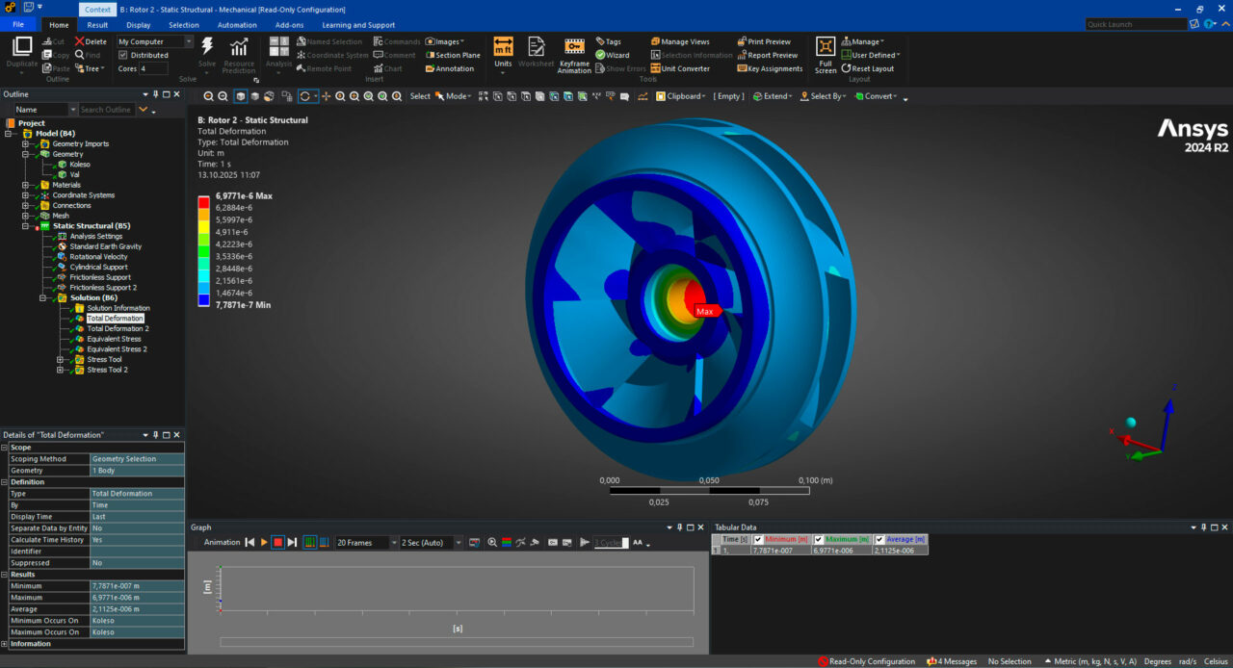Viewport: 1233px width, 668px height.
Task: Click the Cores number input field
Action: 154,68
